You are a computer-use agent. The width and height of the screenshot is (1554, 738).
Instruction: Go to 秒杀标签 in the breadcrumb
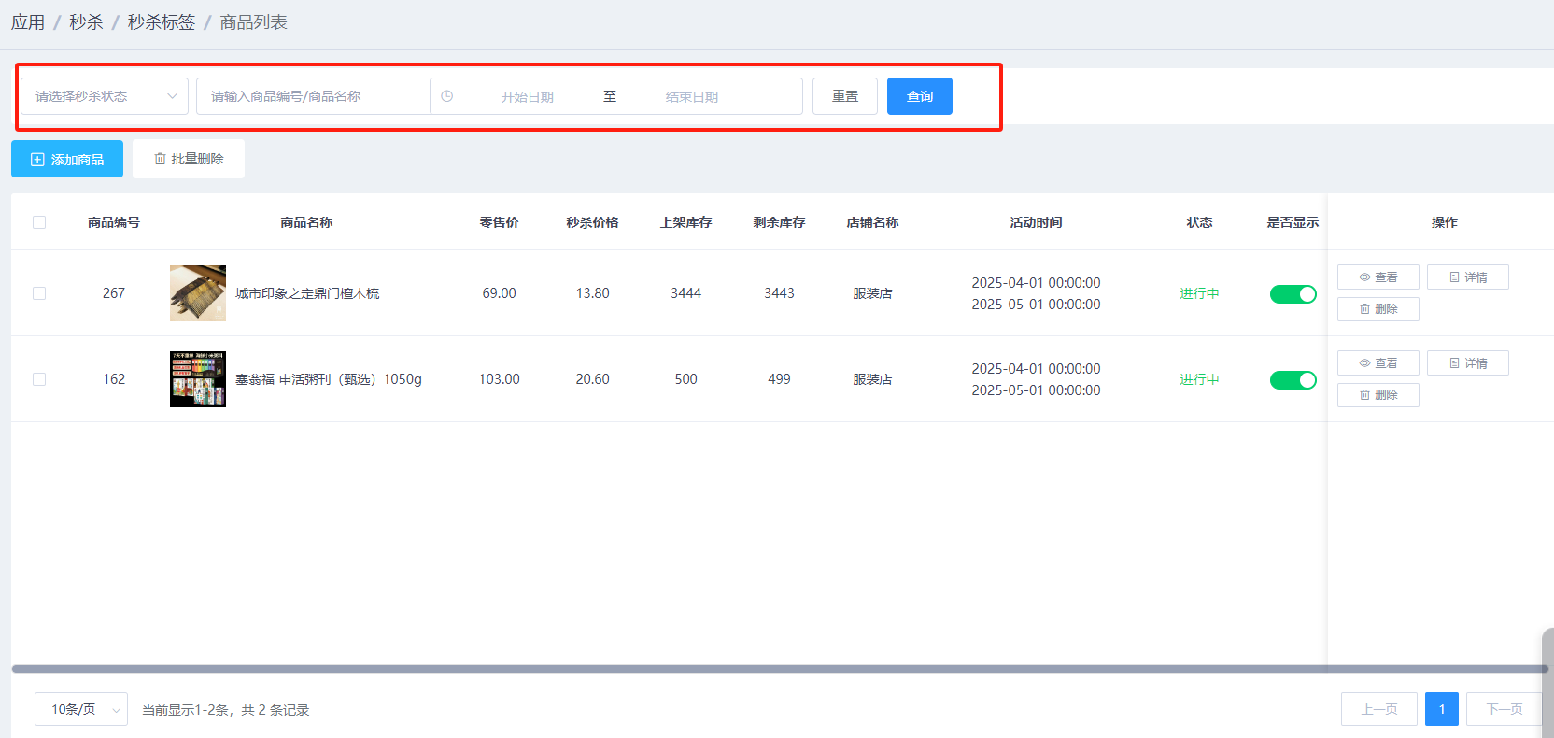[x=161, y=22]
